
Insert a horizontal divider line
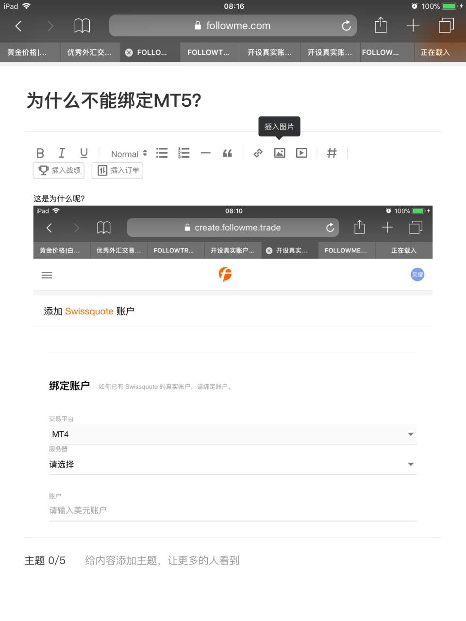click(x=206, y=153)
